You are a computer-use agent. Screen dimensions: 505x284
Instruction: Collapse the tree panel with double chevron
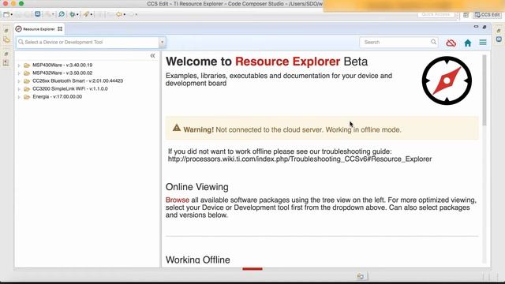(152, 56)
